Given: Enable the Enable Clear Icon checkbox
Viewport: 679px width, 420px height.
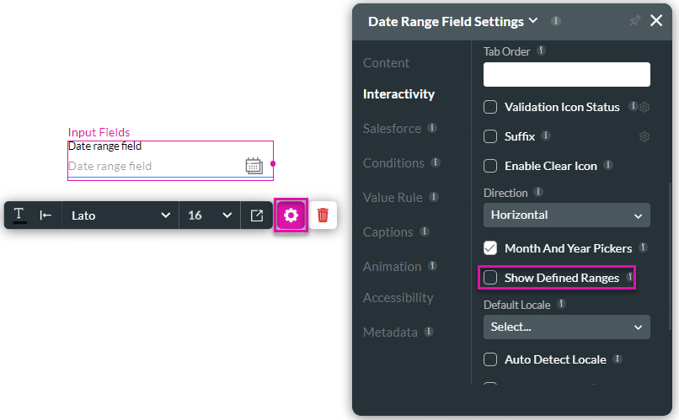Looking at the screenshot, I should click(x=490, y=166).
